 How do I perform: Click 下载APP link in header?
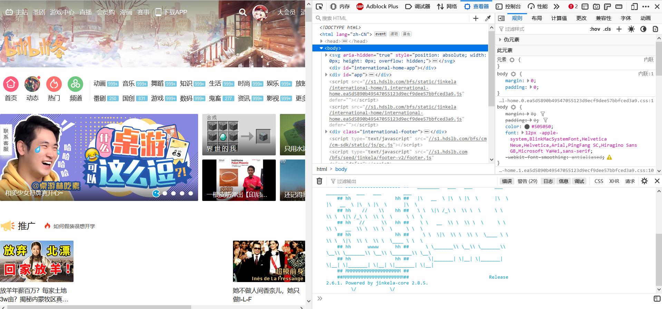click(171, 12)
